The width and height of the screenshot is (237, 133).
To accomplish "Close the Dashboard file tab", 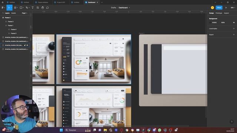I will coord(97,2).
